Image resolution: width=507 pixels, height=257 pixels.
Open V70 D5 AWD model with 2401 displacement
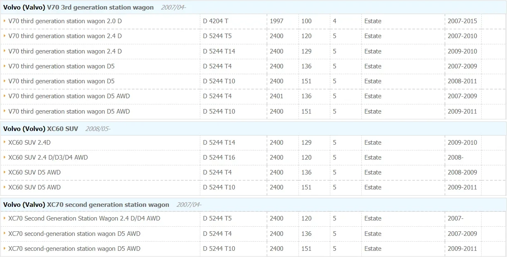[x=69, y=96]
